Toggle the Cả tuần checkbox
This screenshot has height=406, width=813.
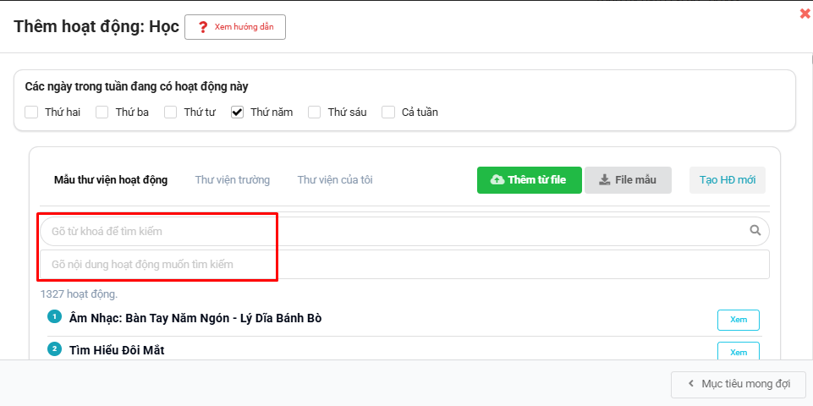click(x=388, y=112)
